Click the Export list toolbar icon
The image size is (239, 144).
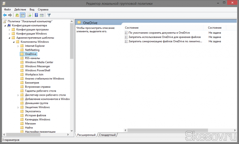tap(29, 15)
